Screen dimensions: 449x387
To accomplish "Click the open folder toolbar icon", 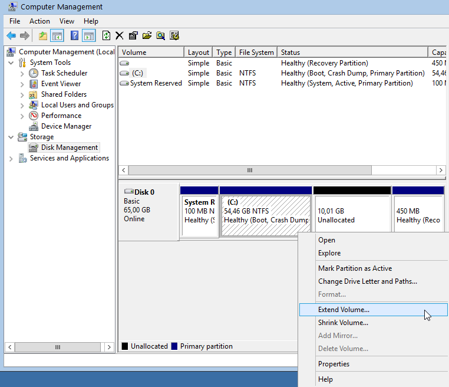I will [147, 35].
